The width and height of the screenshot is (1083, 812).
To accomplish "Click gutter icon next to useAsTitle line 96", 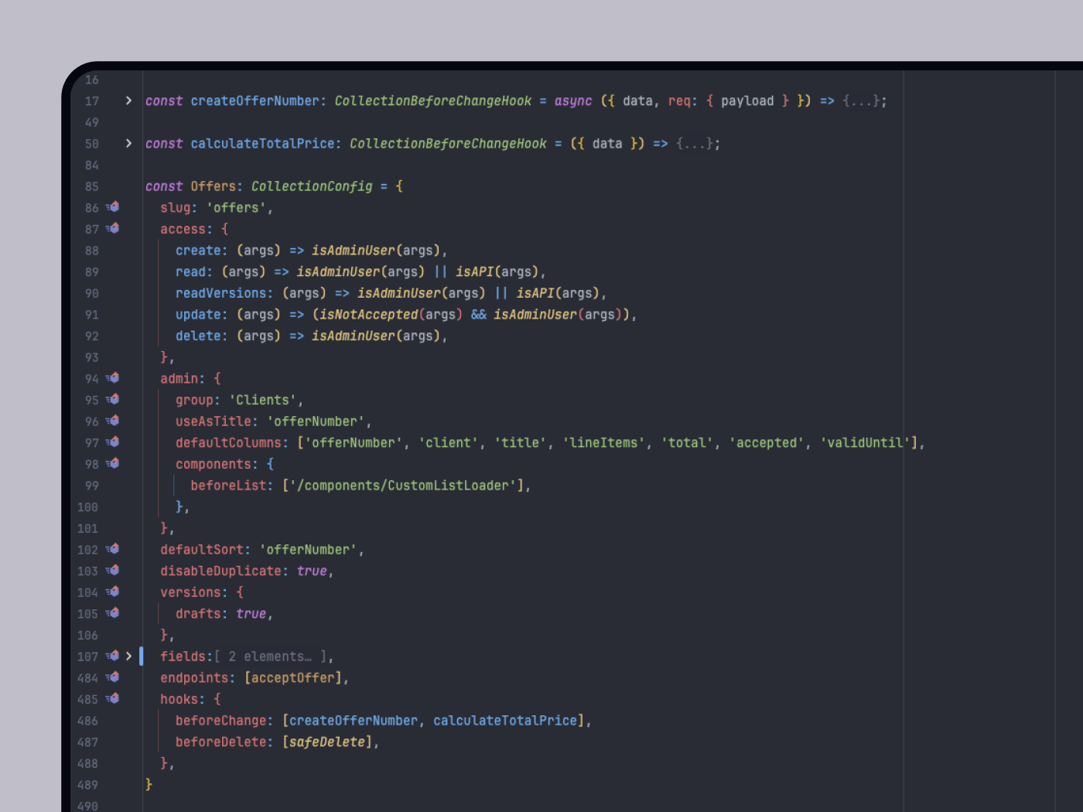I will [x=112, y=421].
